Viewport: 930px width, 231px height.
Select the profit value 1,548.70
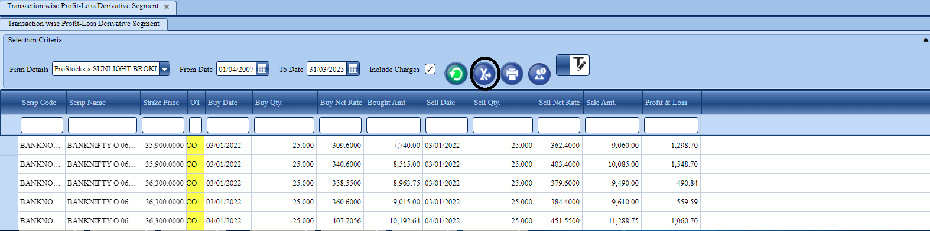(684, 164)
